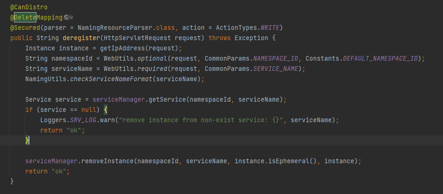
Task: Open the dropdown chevron next to the globe icon
Action: coord(71,17)
